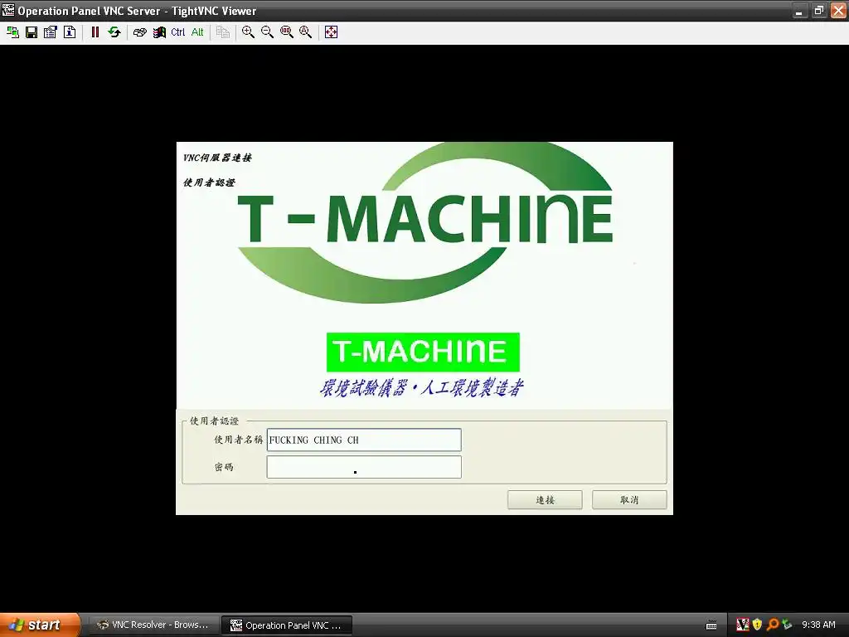Toggle the Ctrl key toolbar button
Screen dimensions: 849x637
177,32
